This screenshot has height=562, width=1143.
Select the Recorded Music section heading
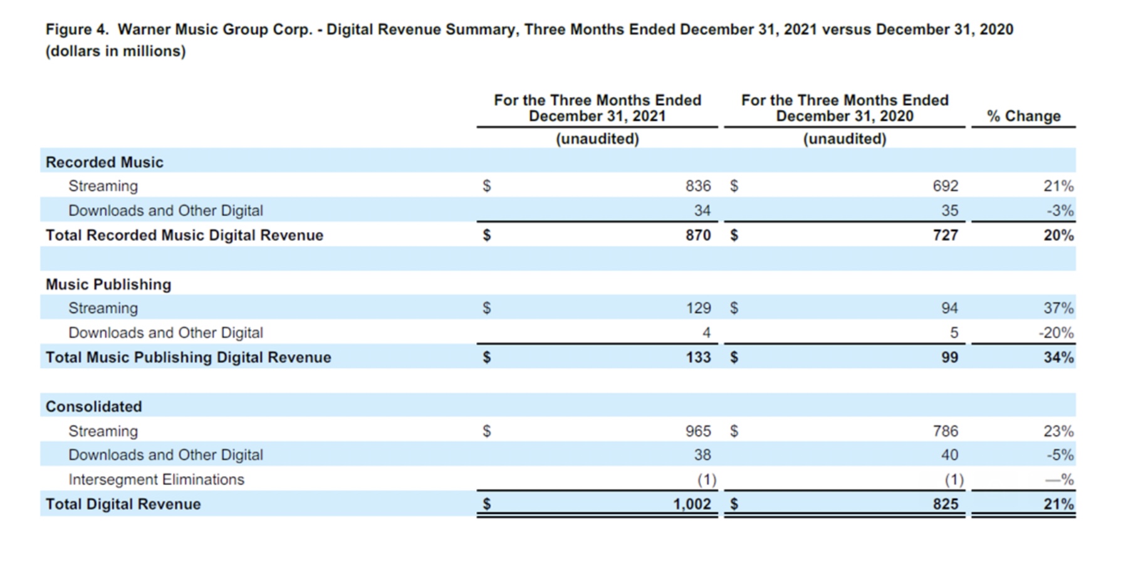[x=104, y=162]
